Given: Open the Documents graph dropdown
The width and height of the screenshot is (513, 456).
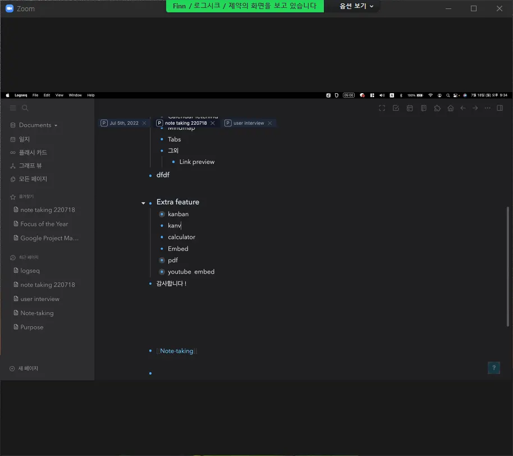Looking at the screenshot, I should [x=34, y=125].
